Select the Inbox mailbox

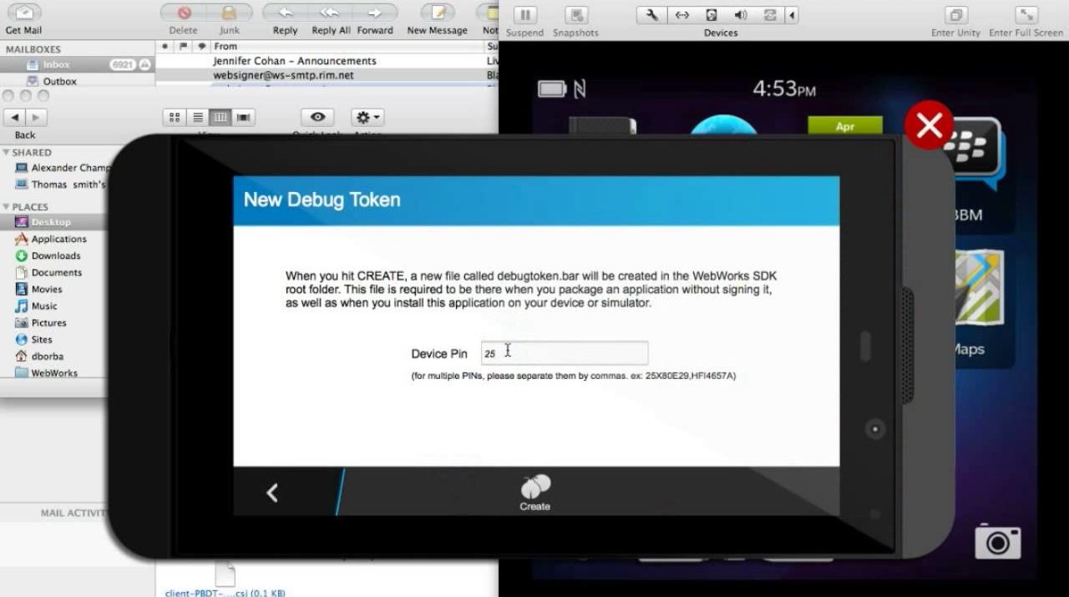pyautogui.click(x=56, y=64)
